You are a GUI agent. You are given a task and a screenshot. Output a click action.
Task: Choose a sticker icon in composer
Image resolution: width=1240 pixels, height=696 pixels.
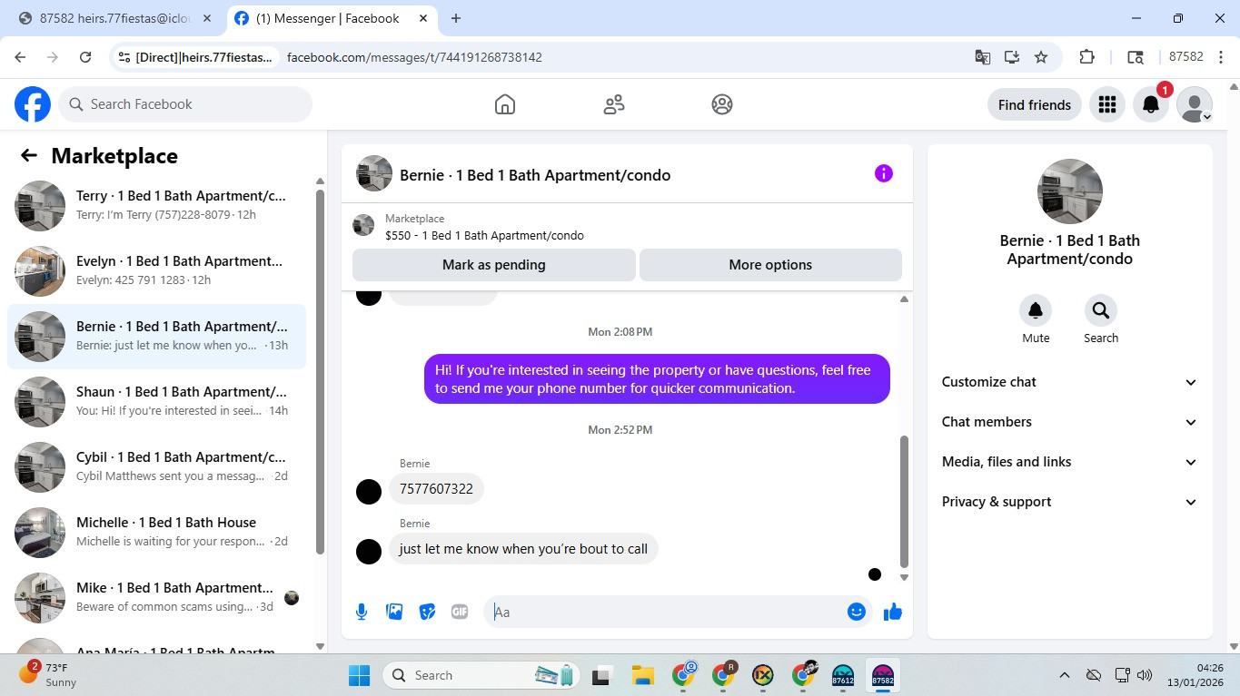point(427,612)
